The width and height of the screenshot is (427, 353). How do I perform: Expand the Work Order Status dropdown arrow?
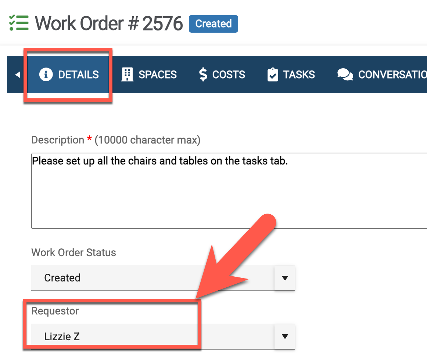[284, 278]
